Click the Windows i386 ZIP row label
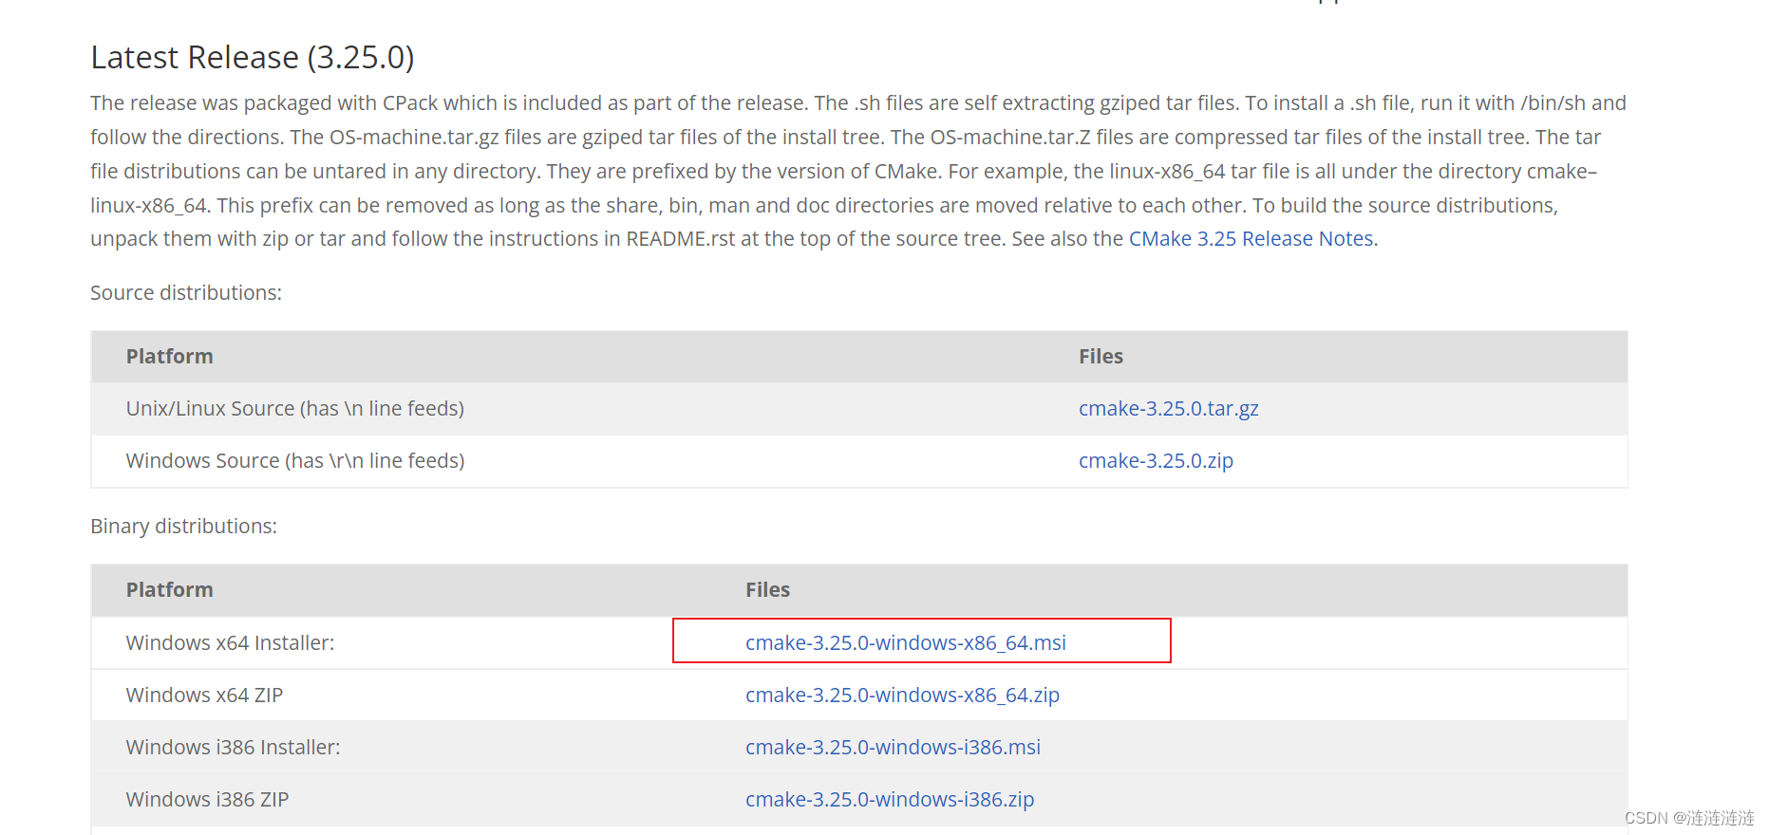 click(207, 800)
